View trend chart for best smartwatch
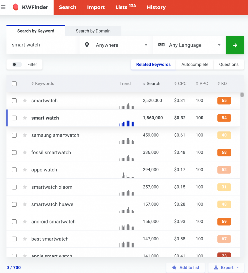This screenshot has height=273, width=248. coord(127,244)
